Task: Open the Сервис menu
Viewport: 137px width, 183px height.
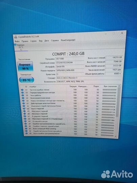Action: 33,41
